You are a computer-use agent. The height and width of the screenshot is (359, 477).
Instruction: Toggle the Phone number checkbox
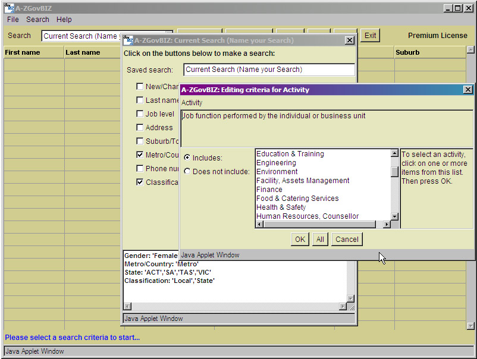click(x=140, y=168)
